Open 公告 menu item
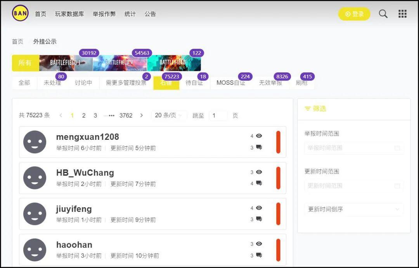419x268 pixels. point(150,14)
